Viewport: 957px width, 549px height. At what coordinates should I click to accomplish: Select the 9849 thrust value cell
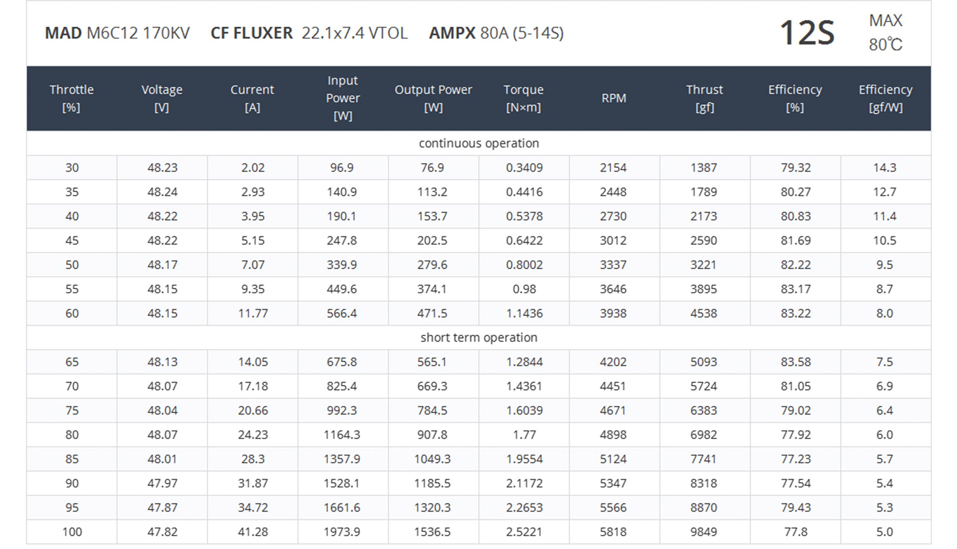click(x=704, y=532)
